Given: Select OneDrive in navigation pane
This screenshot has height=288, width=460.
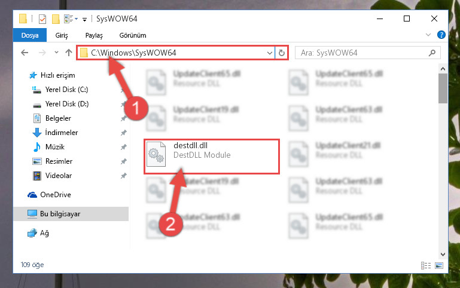Looking at the screenshot, I should (56, 195).
